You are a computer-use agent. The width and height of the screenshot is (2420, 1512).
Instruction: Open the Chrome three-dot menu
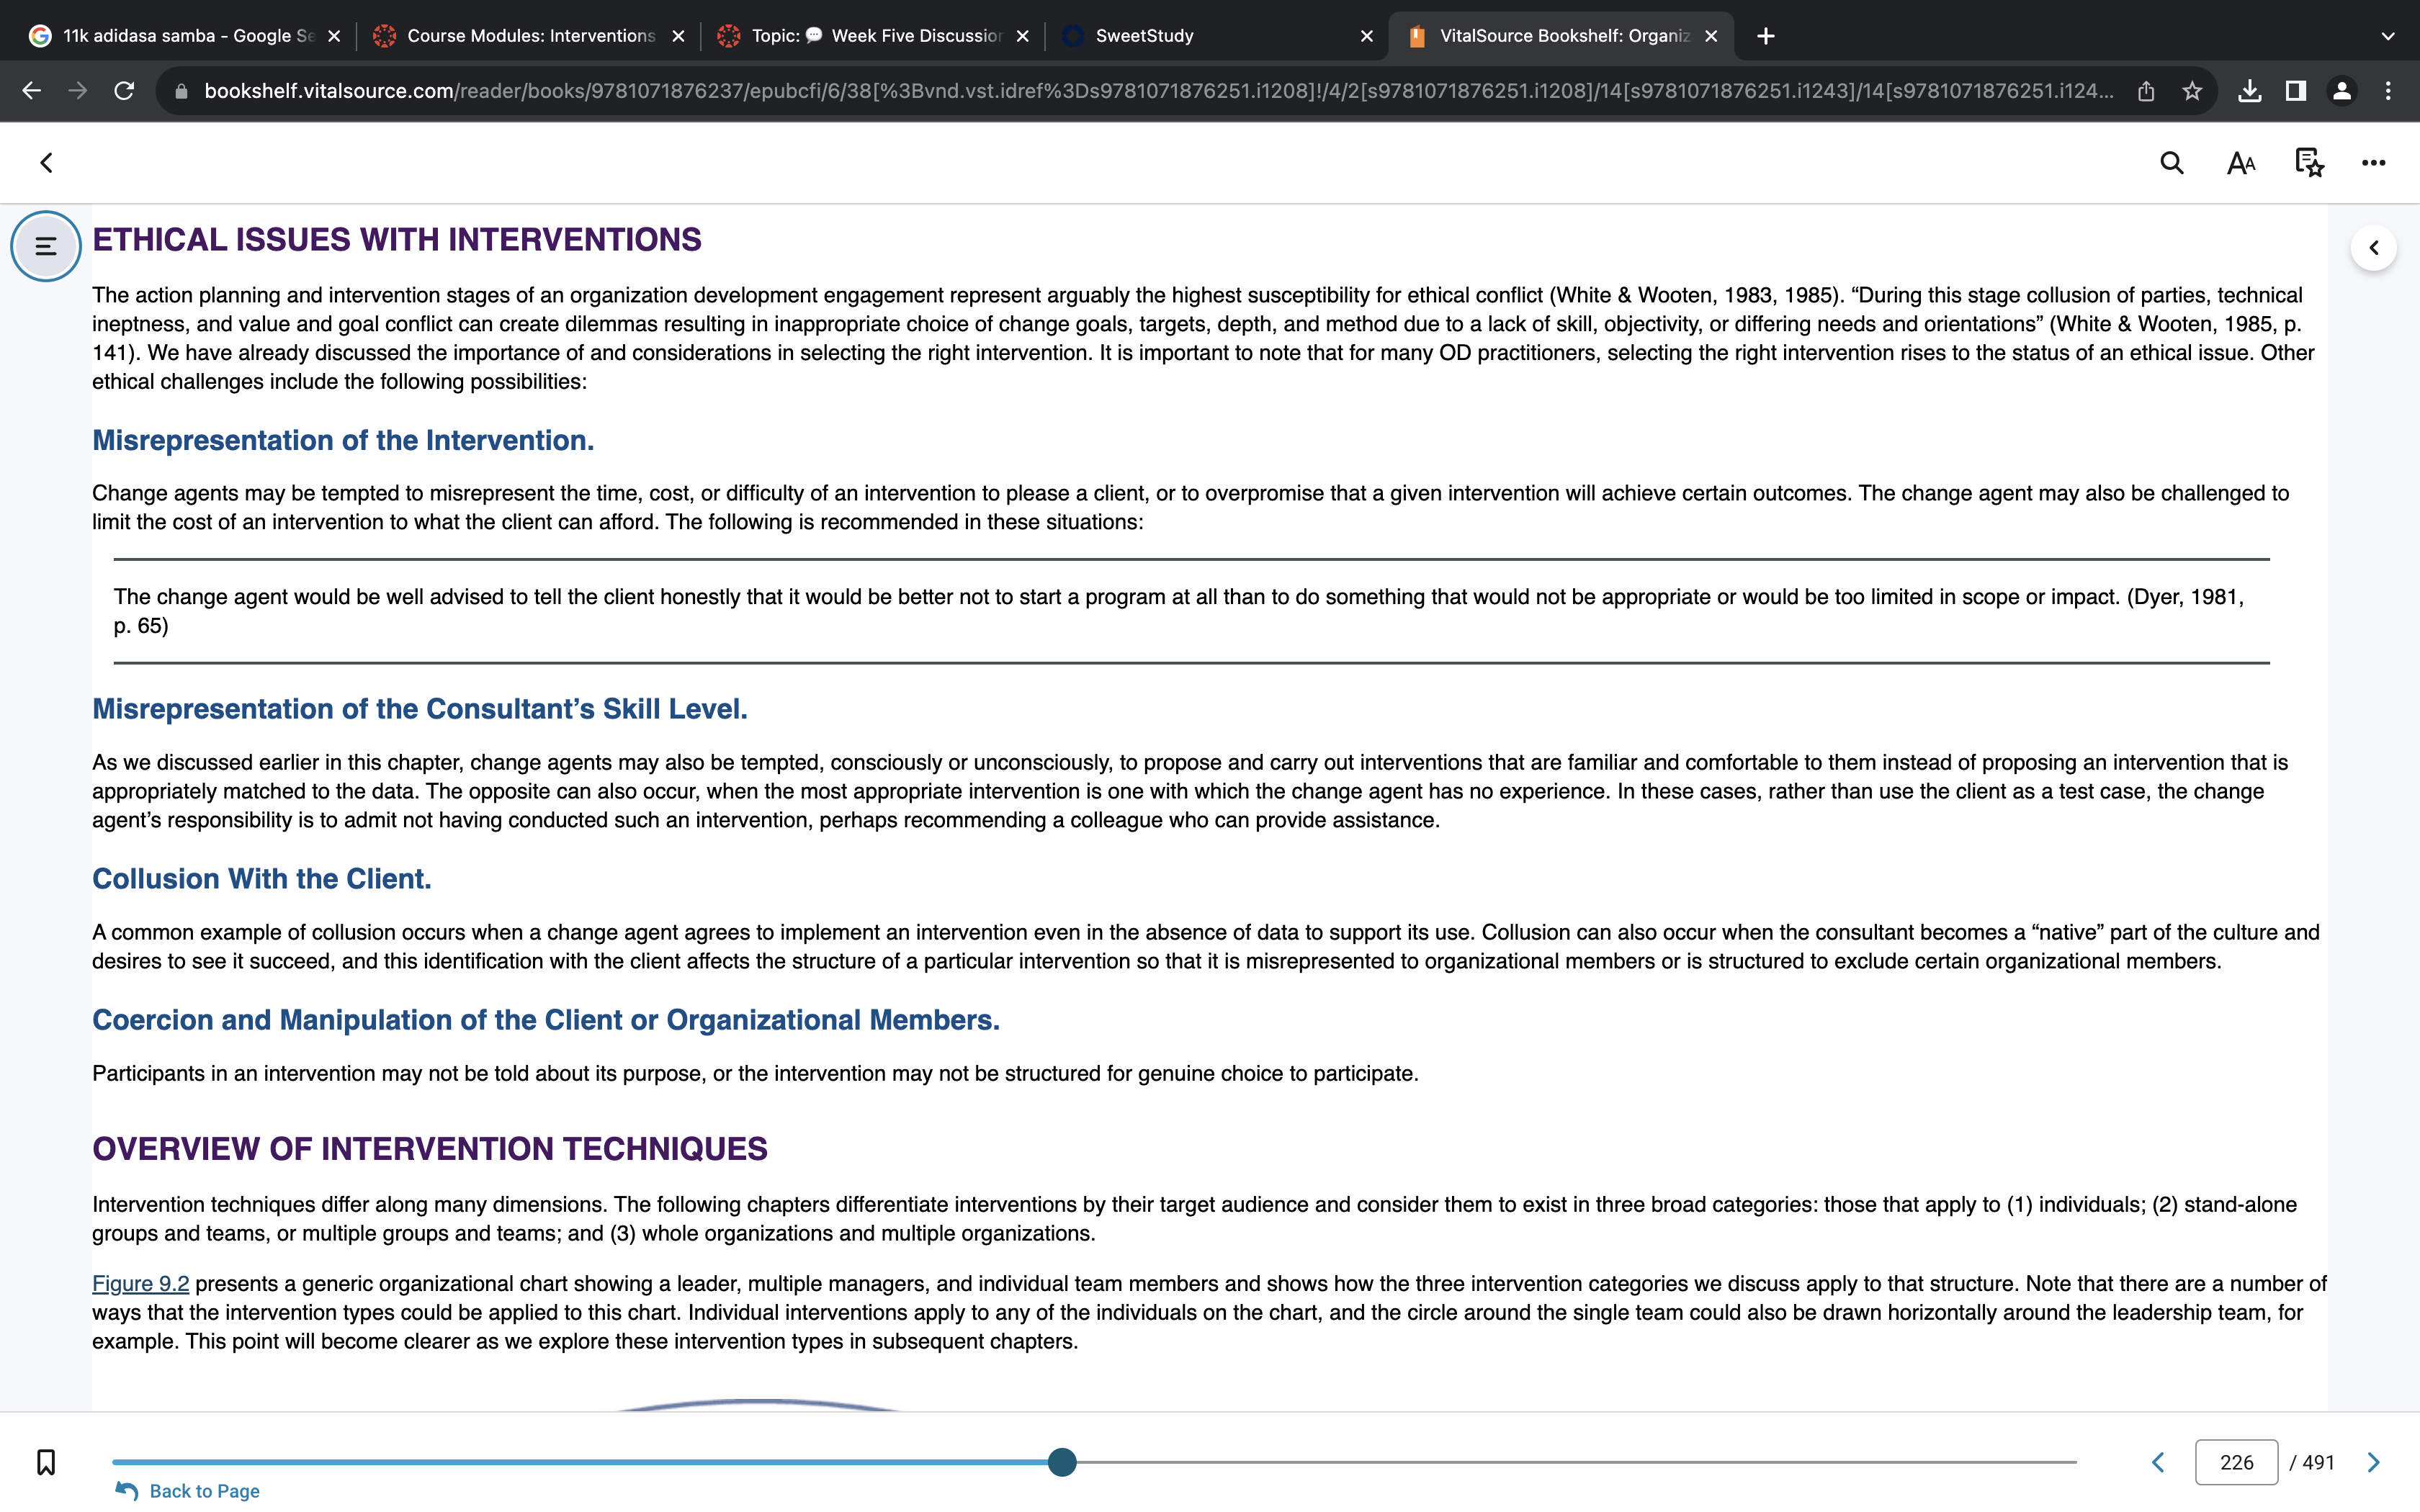click(x=2388, y=91)
